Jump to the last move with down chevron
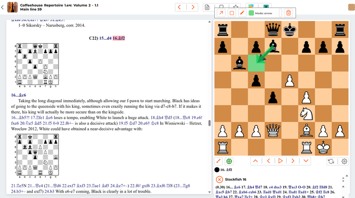 [x=306, y=161]
